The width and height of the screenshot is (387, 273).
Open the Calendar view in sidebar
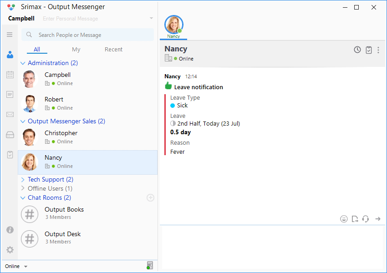tap(10, 75)
